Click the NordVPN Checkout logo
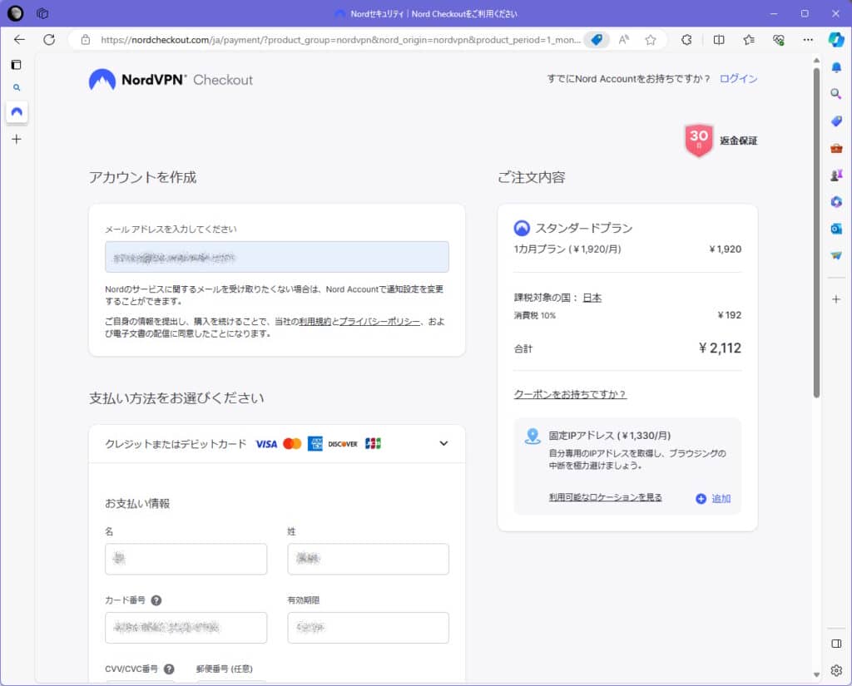Image resolution: width=852 pixels, height=686 pixels. tap(171, 80)
